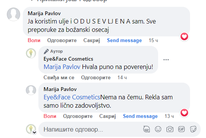The height and width of the screenshot is (138, 206).
Task: Click Send message under the 15 ч comment
Action: coord(124,40)
